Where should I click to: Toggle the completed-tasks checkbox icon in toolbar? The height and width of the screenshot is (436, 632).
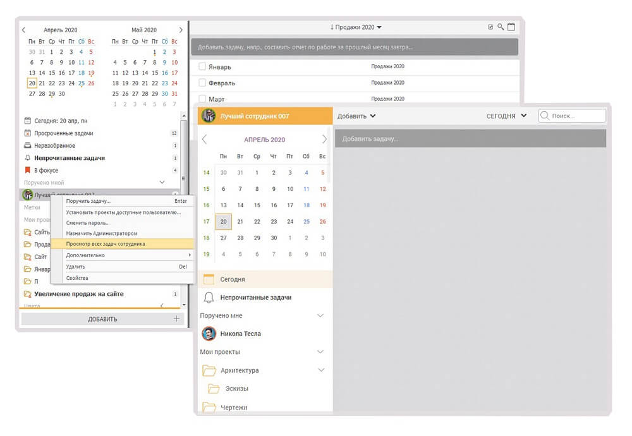(x=490, y=27)
